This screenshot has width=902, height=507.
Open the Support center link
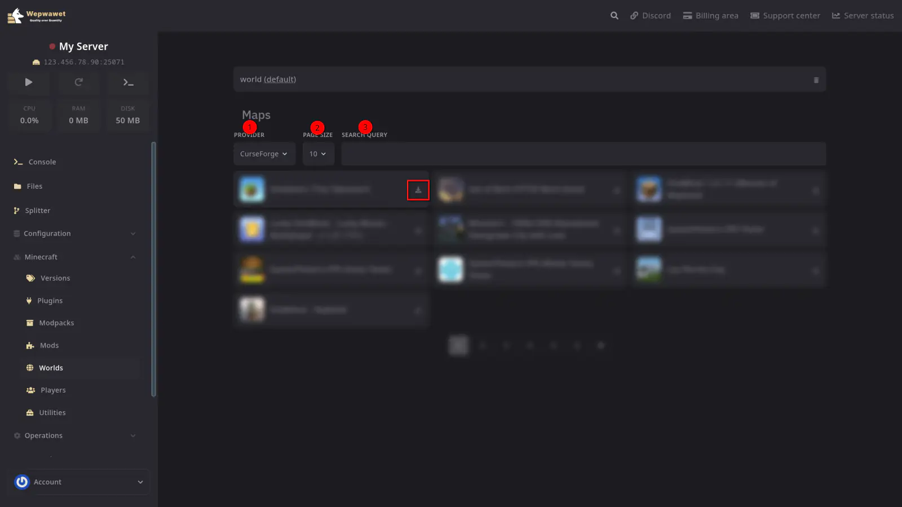(x=785, y=16)
